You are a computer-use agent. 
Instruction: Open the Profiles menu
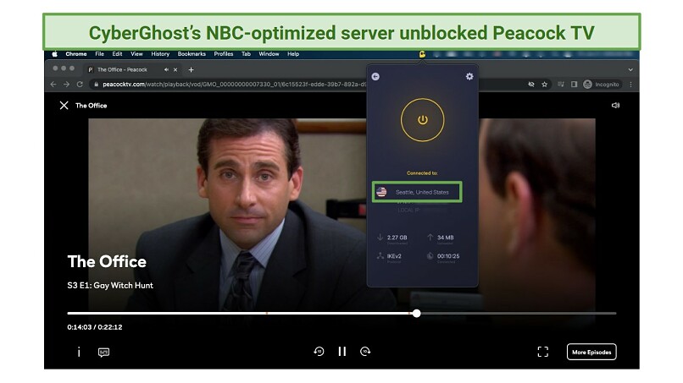tap(224, 54)
